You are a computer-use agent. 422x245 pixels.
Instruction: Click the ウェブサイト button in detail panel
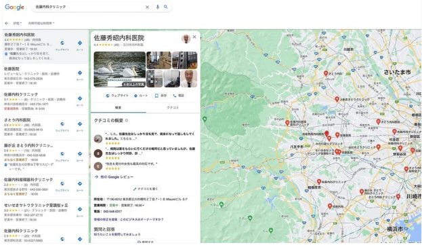(x=117, y=96)
